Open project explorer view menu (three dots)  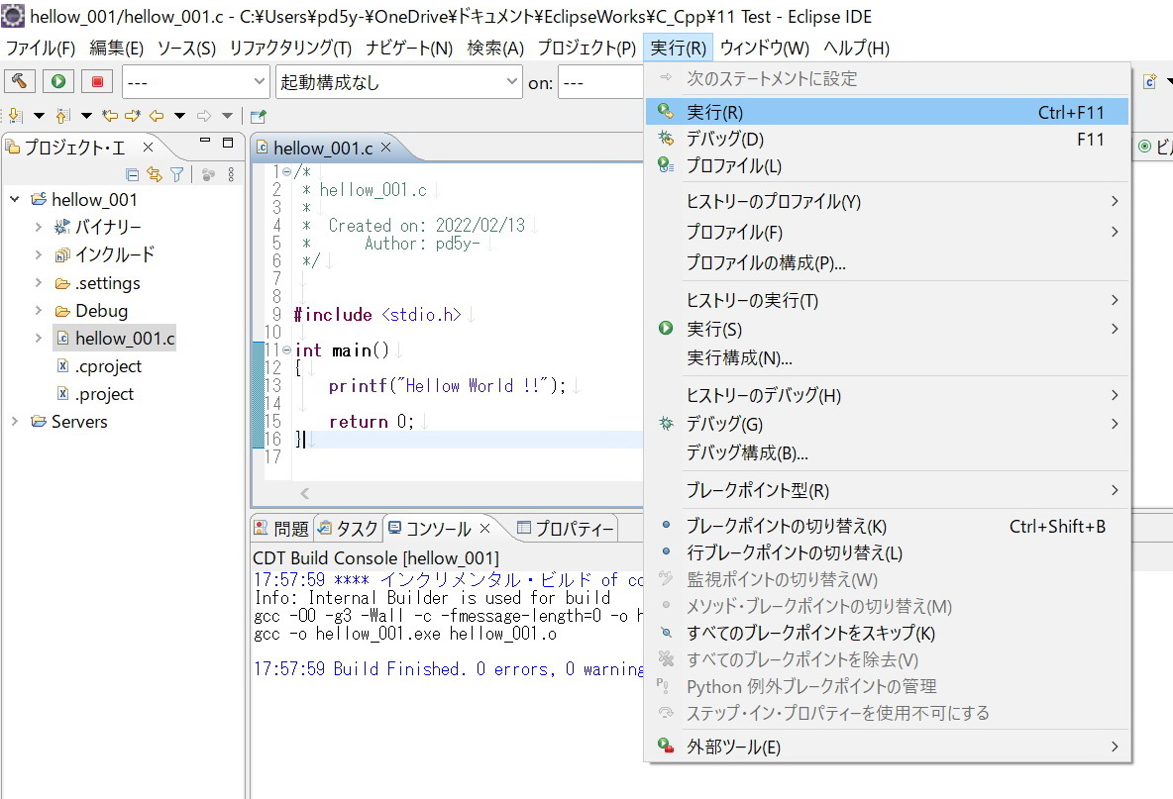[x=231, y=175]
